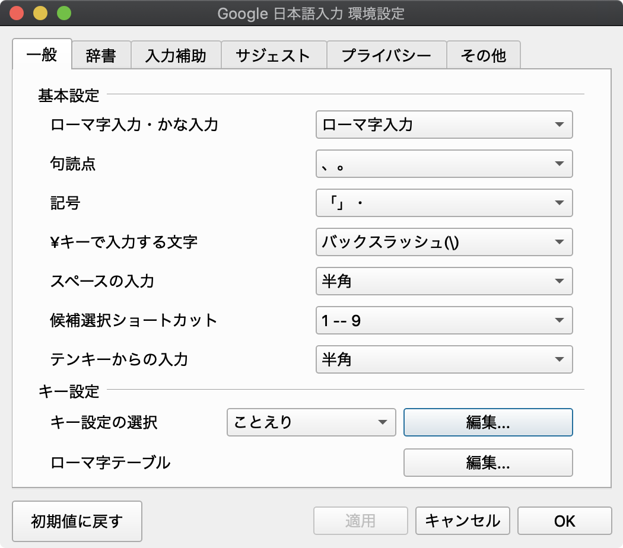Image resolution: width=623 pixels, height=548 pixels.
Task: Click the キャンセル button
Action: (x=462, y=521)
